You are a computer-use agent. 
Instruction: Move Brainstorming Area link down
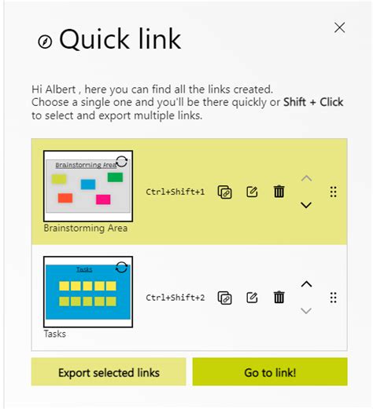coord(306,205)
